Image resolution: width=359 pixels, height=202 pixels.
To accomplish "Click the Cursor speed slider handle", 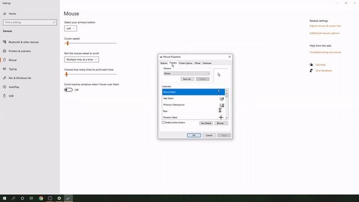I will point(67,43).
